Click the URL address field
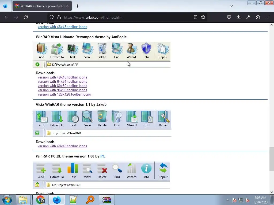Image resolution: width=274 pixels, height=205 pixels. [128, 17]
